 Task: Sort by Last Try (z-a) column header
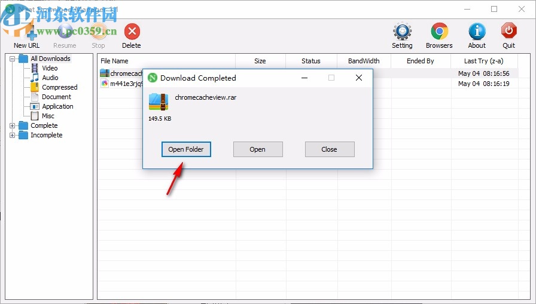[x=484, y=61]
